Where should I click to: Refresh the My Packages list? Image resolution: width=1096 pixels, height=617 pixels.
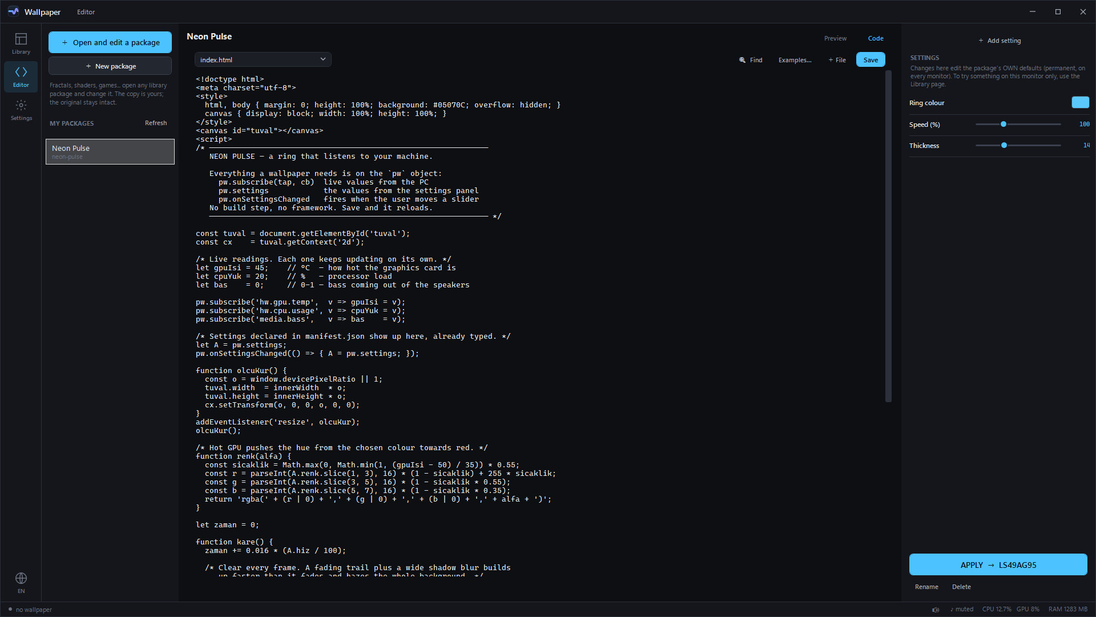[x=156, y=123]
